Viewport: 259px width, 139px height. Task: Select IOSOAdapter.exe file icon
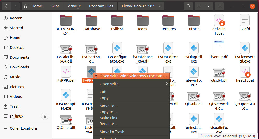click(x=66, y=95)
